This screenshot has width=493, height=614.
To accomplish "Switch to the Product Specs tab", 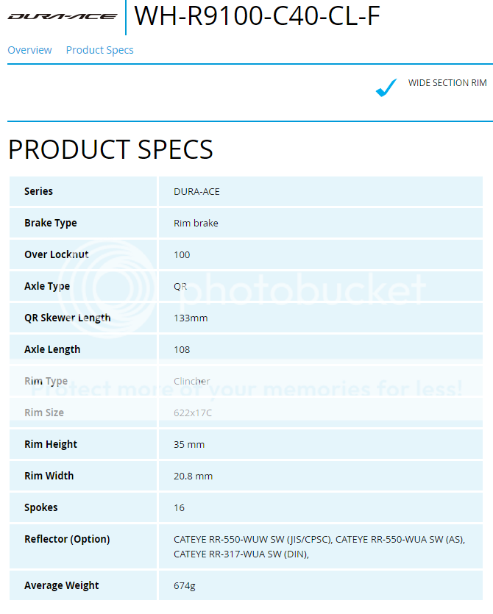I will pyautogui.click(x=99, y=50).
